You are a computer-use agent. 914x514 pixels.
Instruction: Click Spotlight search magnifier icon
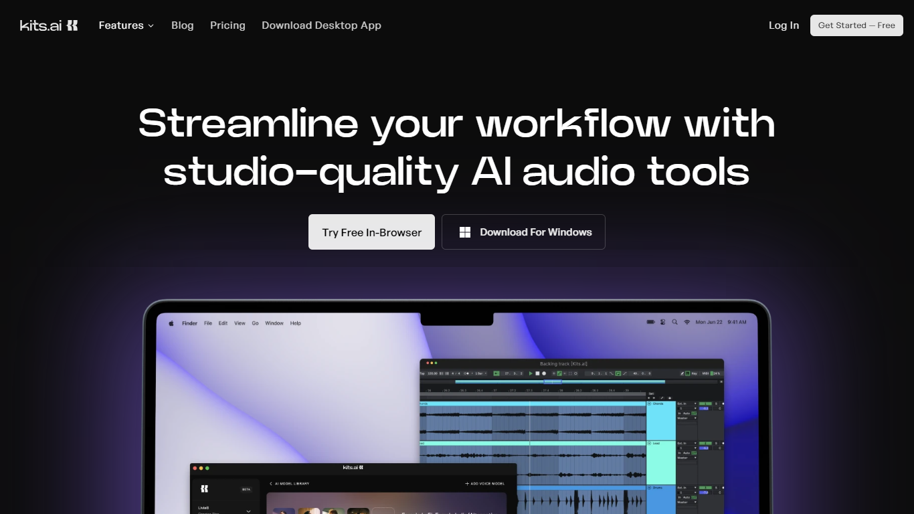[674, 322]
